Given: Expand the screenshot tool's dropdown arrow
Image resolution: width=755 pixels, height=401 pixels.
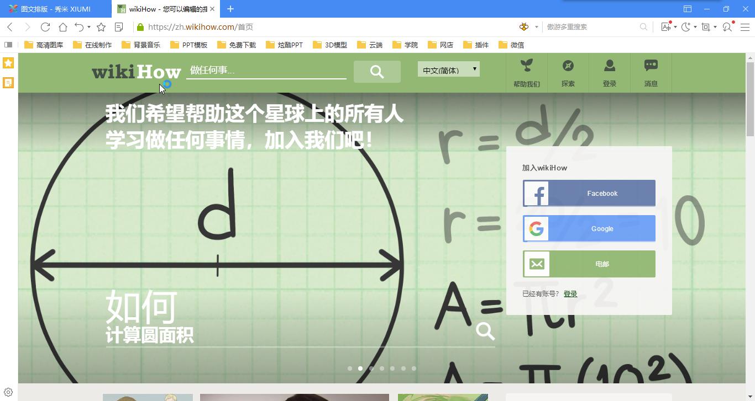Looking at the screenshot, I should click(715, 26).
